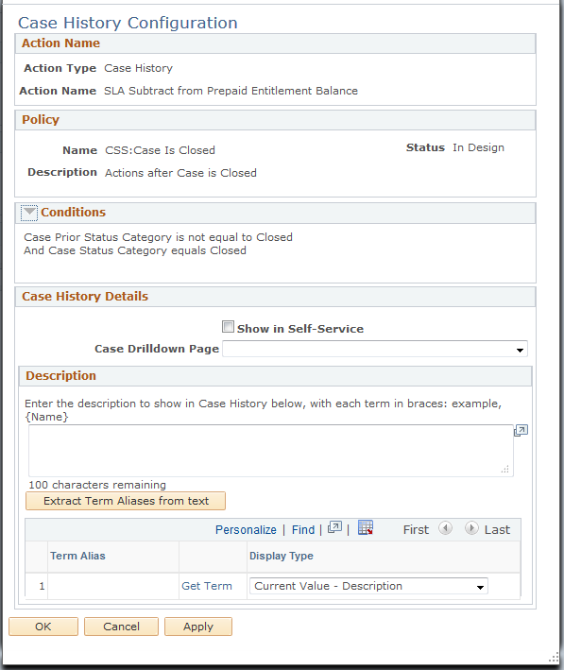564x670 pixels.
Task: Collapse the Conditions section triangle
Action: (x=29, y=213)
